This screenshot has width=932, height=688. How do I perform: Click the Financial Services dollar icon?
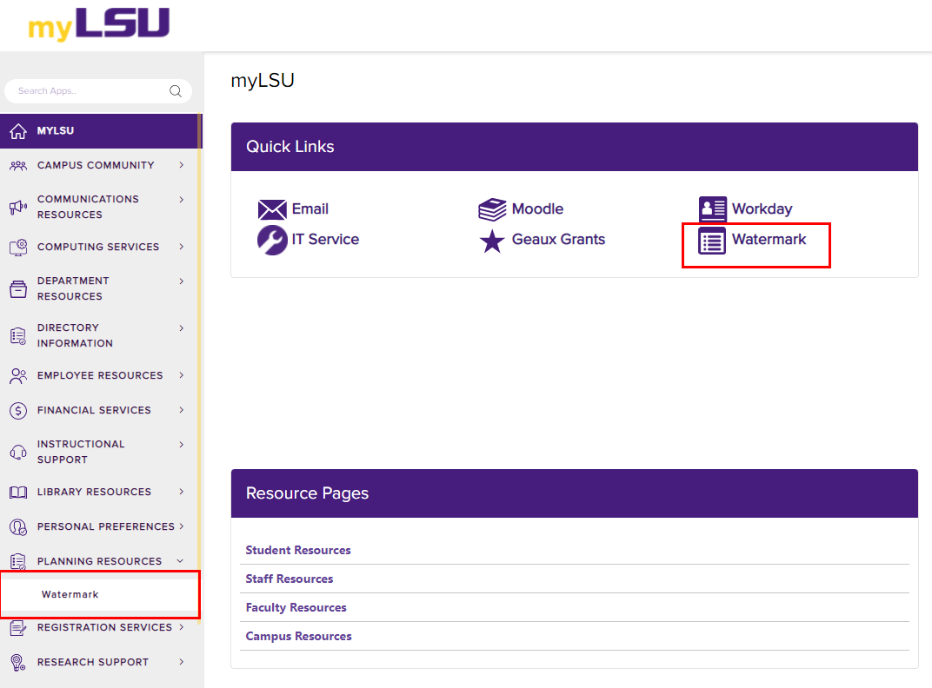pos(18,411)
